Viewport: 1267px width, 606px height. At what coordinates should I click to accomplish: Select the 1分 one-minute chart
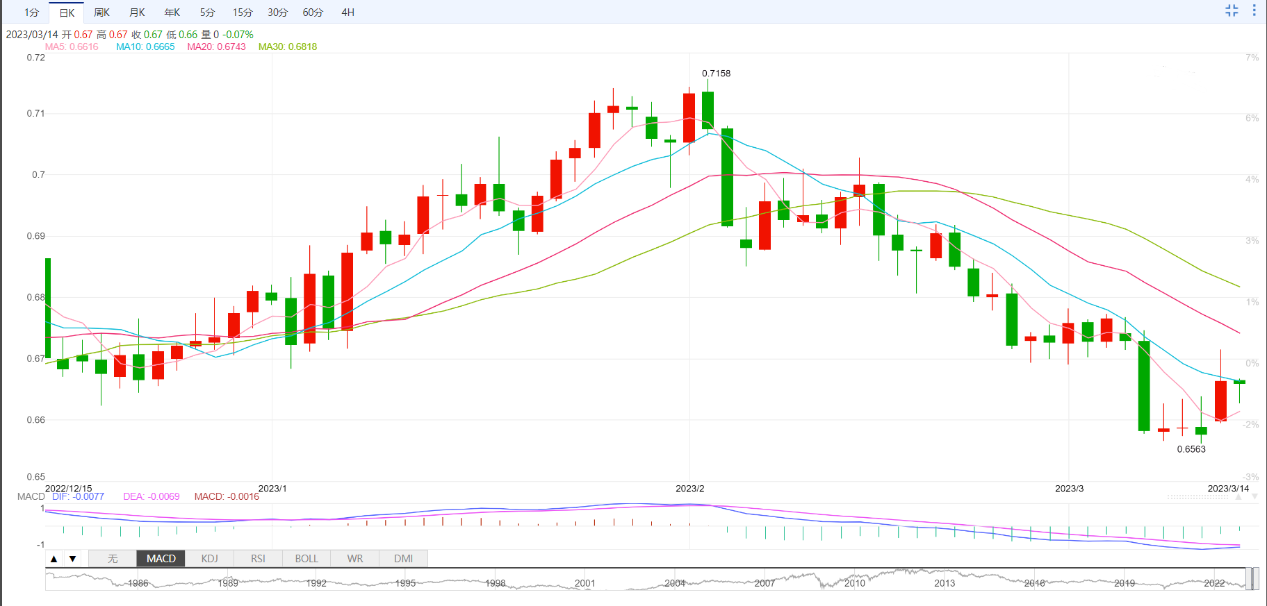coord(31,12)
